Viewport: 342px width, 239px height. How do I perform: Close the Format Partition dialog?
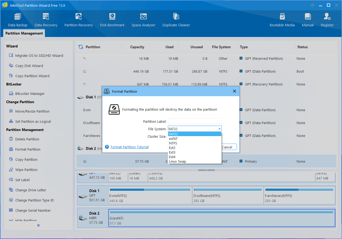click(235, 91)
